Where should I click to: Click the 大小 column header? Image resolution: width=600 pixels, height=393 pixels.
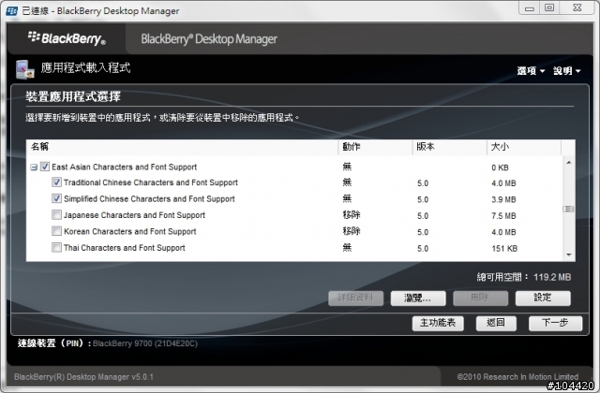524,147
